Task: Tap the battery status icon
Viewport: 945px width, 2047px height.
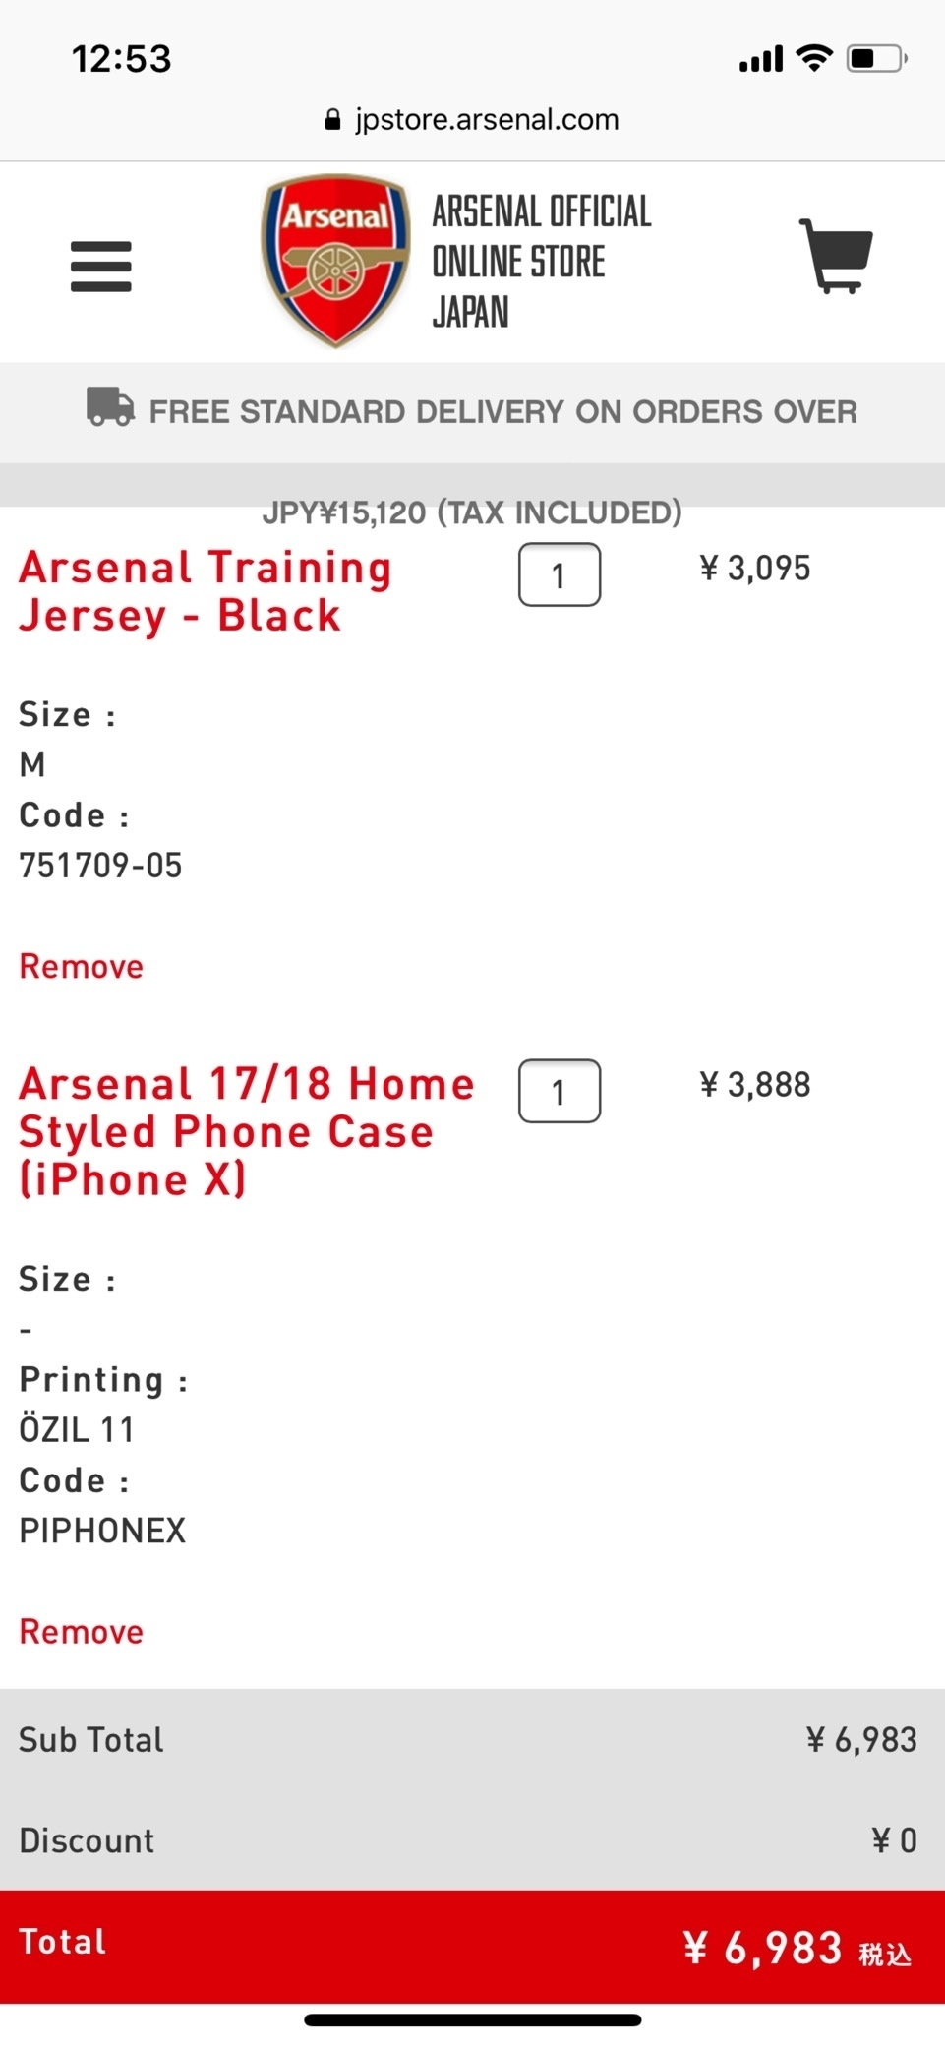Action: [876, 58]
